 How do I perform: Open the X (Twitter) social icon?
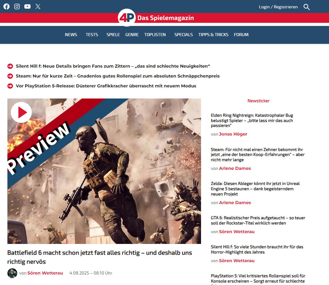(38, 6)
